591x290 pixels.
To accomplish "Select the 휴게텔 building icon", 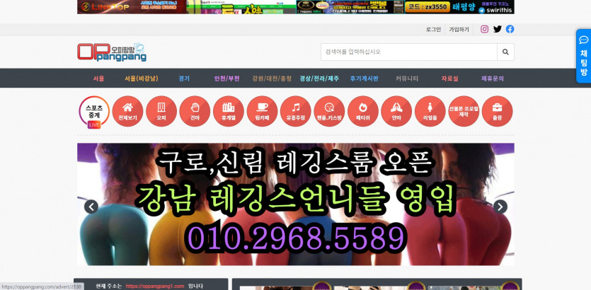I will [x=228, y=111].
